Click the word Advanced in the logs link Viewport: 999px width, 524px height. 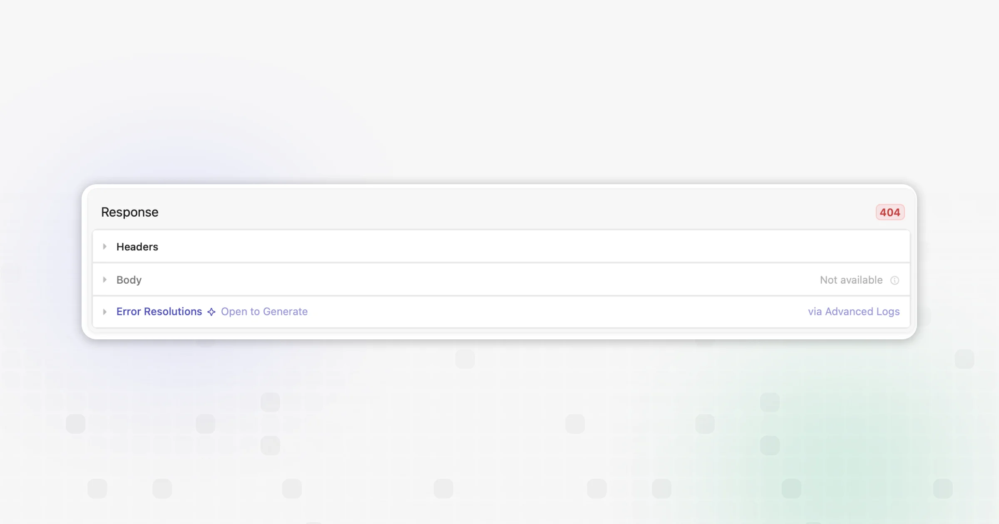[849, 311]
